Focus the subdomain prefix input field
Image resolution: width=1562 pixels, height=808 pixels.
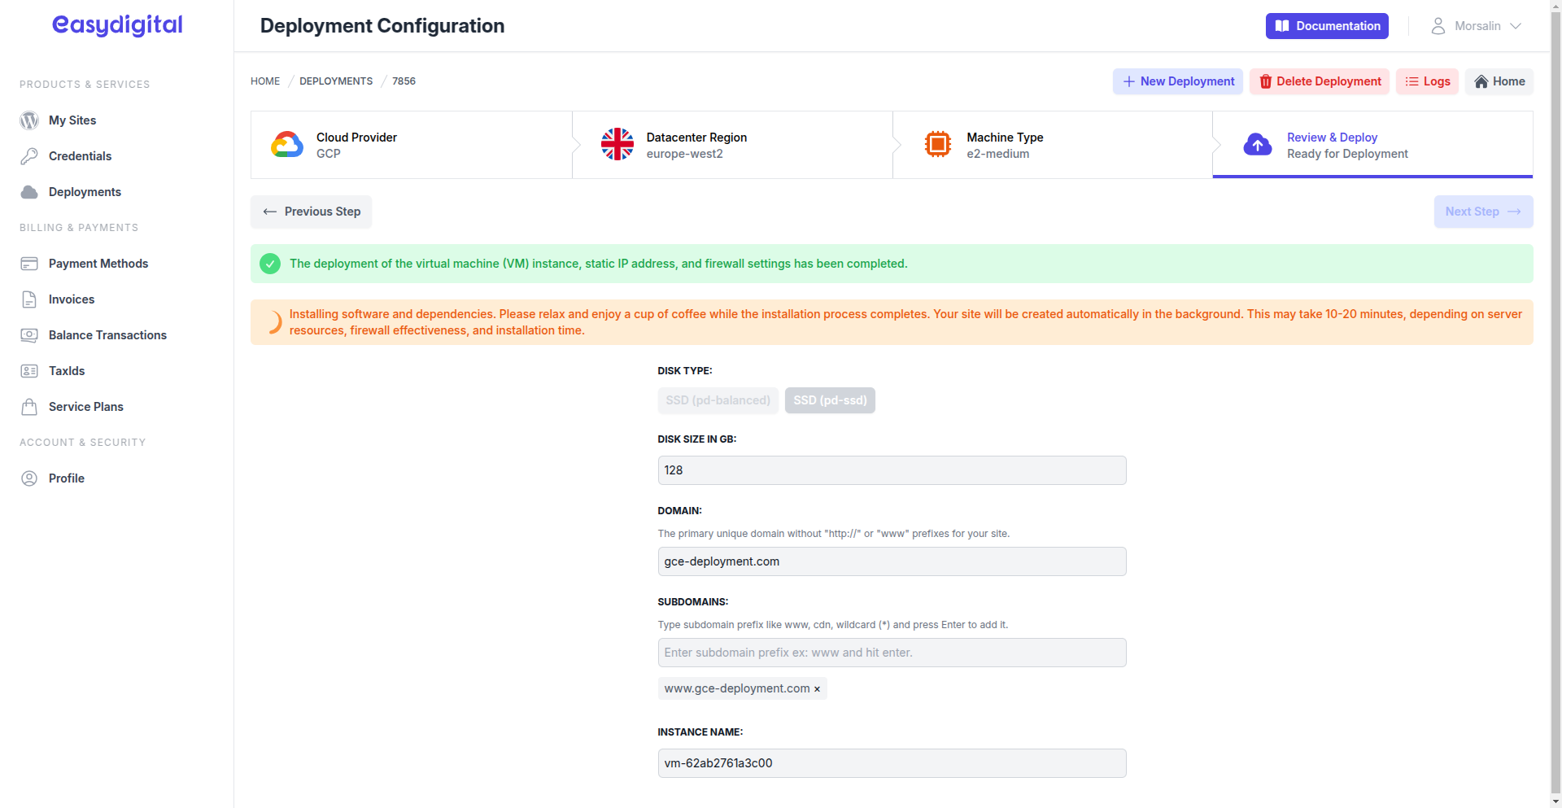pyautogui.click(x=892, y=653)
